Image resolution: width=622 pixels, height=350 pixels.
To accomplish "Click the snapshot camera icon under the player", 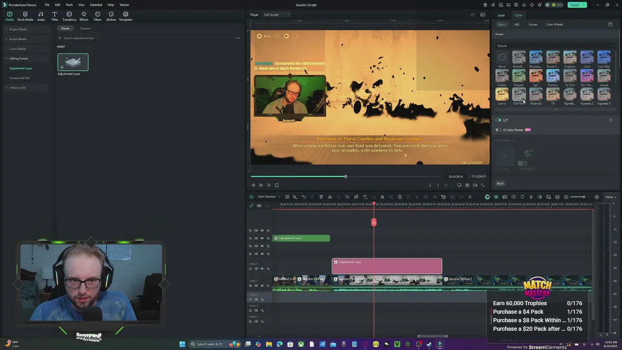I will (467, 185).
